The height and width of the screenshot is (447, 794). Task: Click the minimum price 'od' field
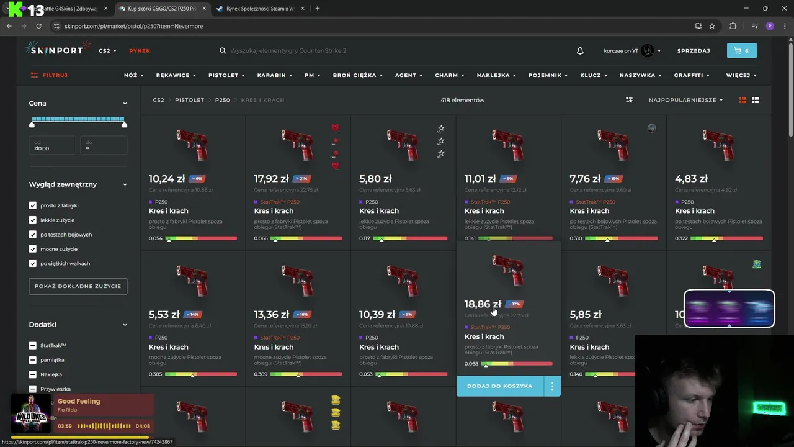click(53, 145)
